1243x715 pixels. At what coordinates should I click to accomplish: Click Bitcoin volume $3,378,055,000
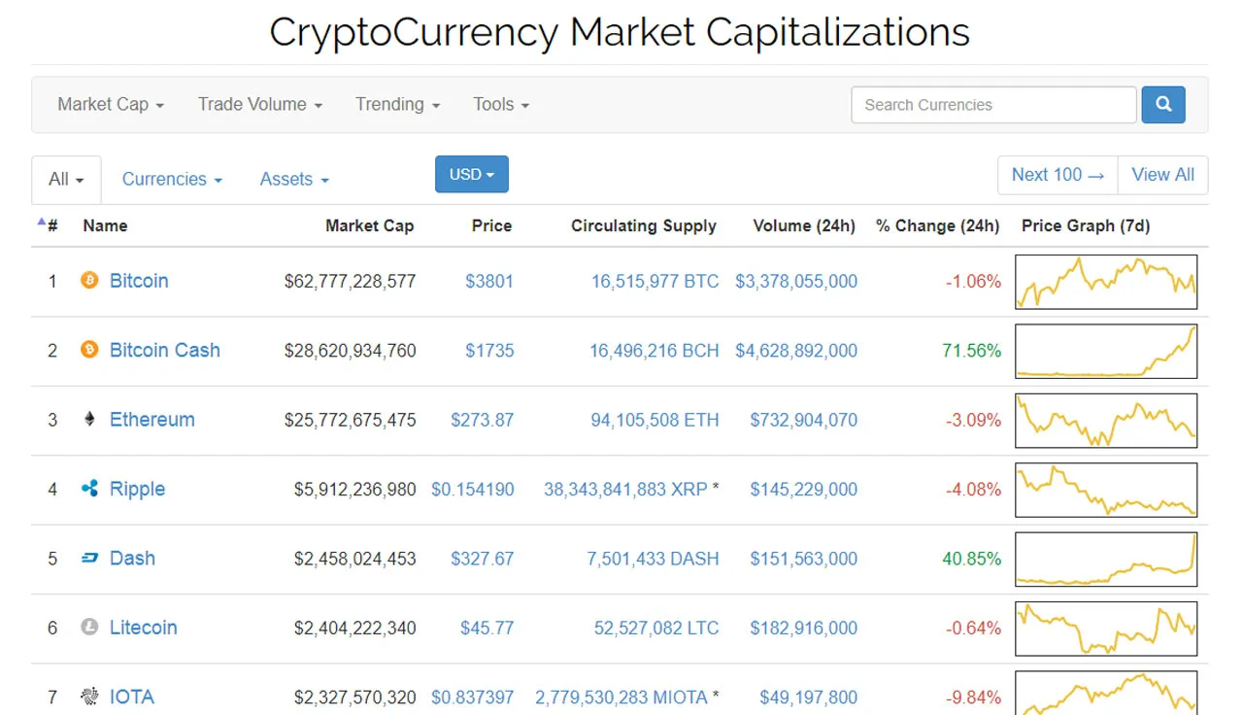tap(796, 282)
